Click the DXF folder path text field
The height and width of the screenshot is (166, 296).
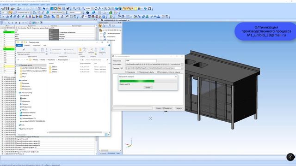(154, 68)
